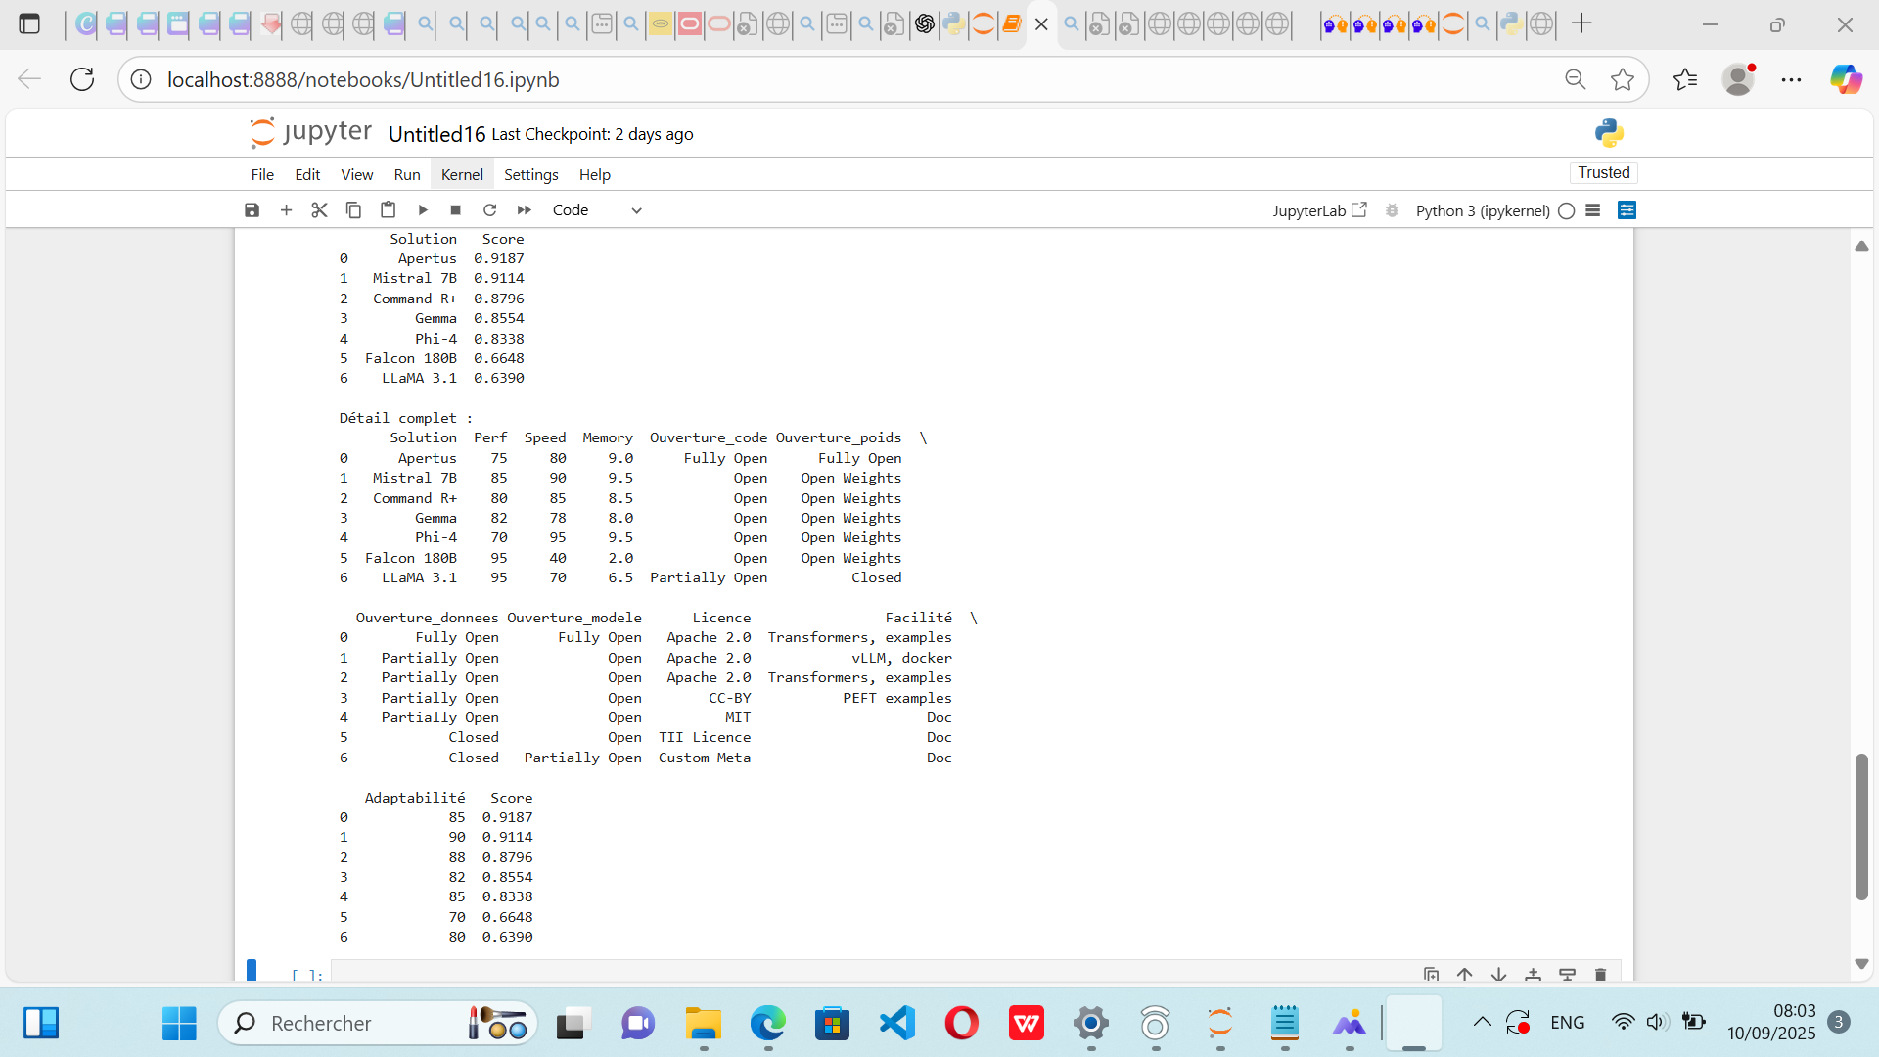This screenshot has height=1057, width=1879.
Task: Open the tab actions menu icon
Action: pos(29,23)
